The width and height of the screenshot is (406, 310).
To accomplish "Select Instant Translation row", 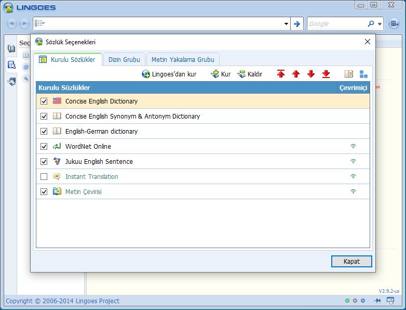I will (x=203, y=177).
